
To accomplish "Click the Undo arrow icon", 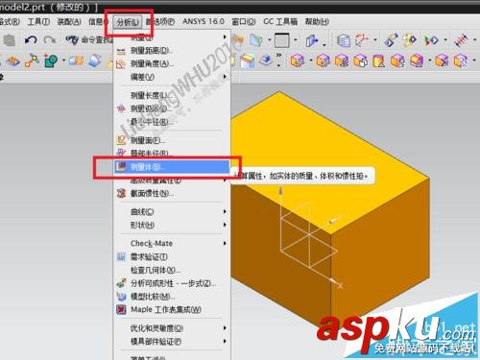I will tap(31, 40).
